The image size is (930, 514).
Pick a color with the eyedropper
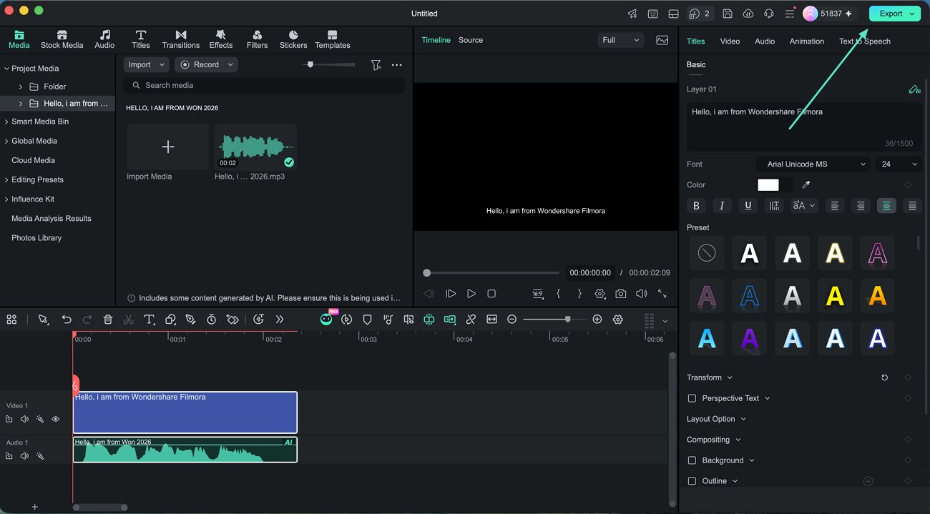(806, 185)
